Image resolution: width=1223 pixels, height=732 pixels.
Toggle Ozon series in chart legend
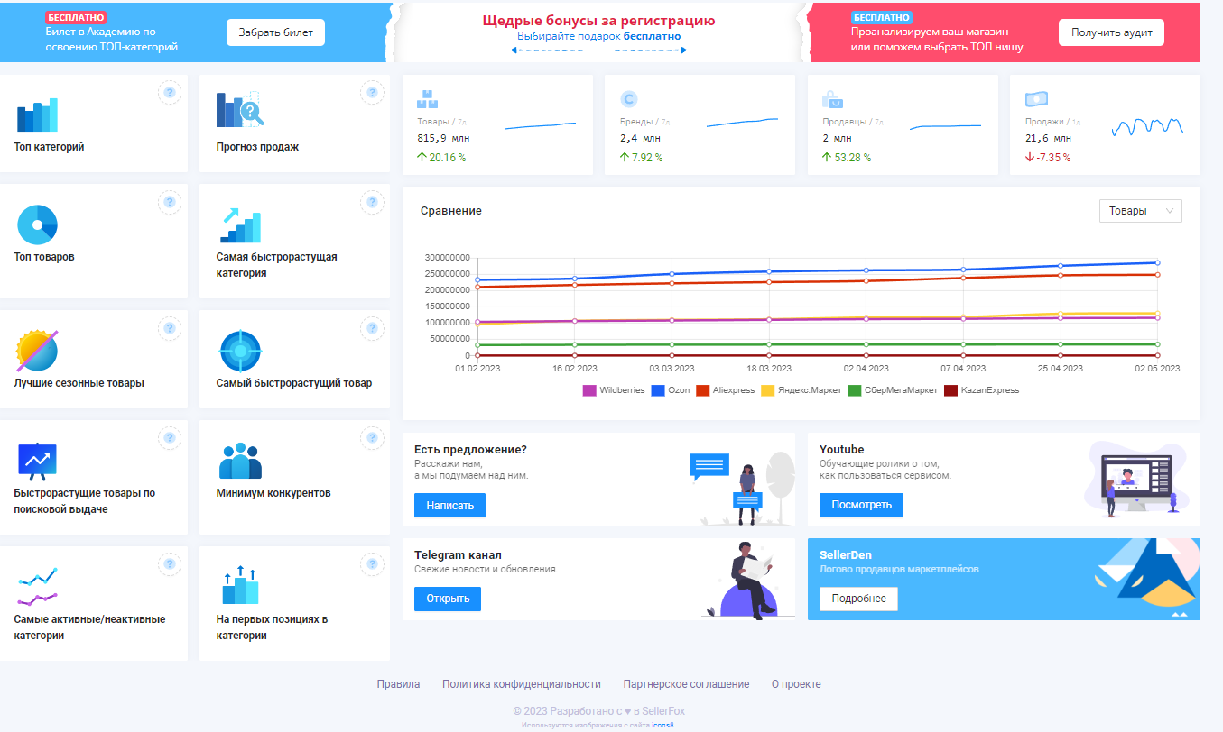[672, 390]
